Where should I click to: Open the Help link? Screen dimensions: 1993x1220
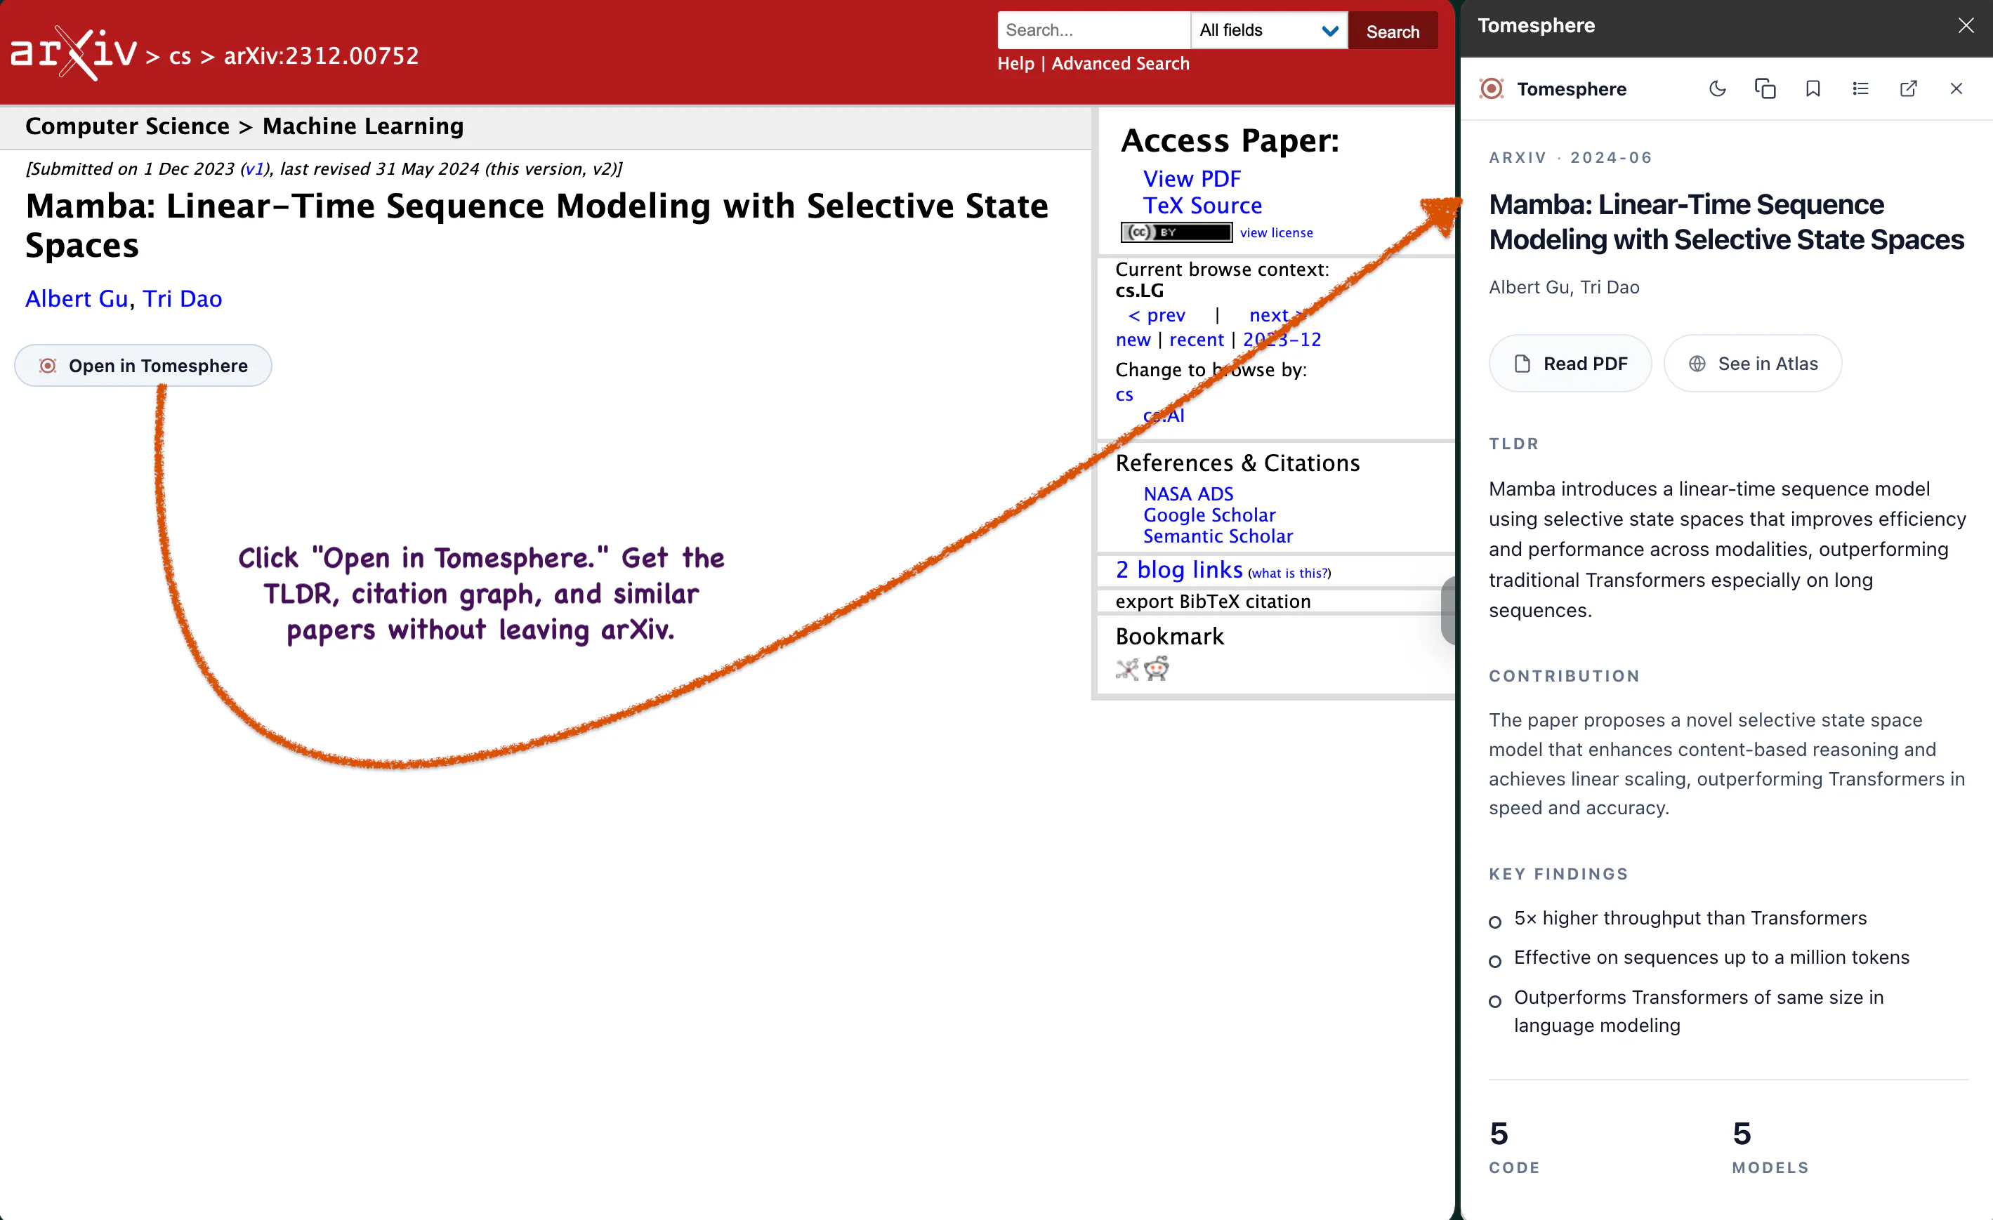click(x=1016, y=63)
